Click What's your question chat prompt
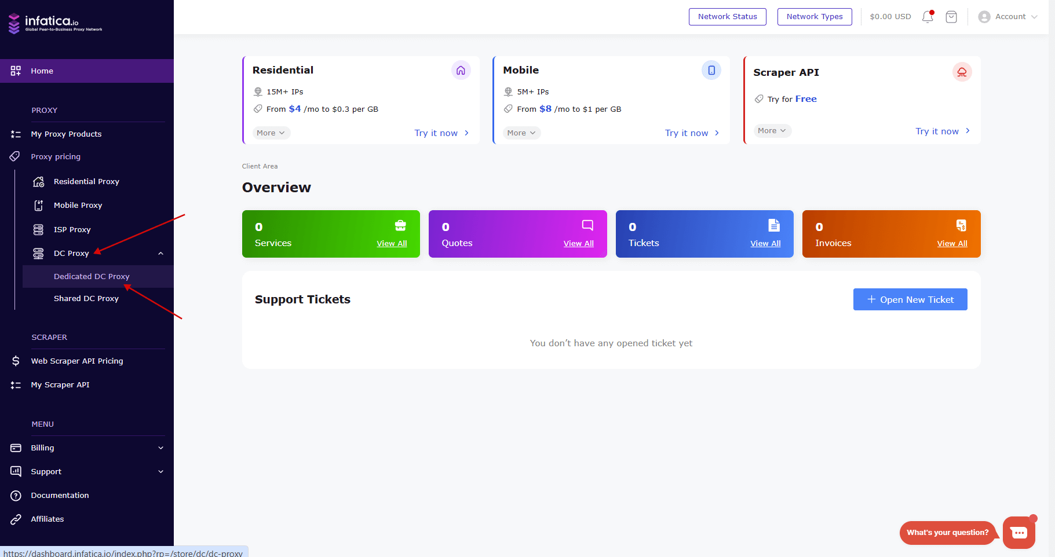1055x557 pixels. click(x=948, y=533)
